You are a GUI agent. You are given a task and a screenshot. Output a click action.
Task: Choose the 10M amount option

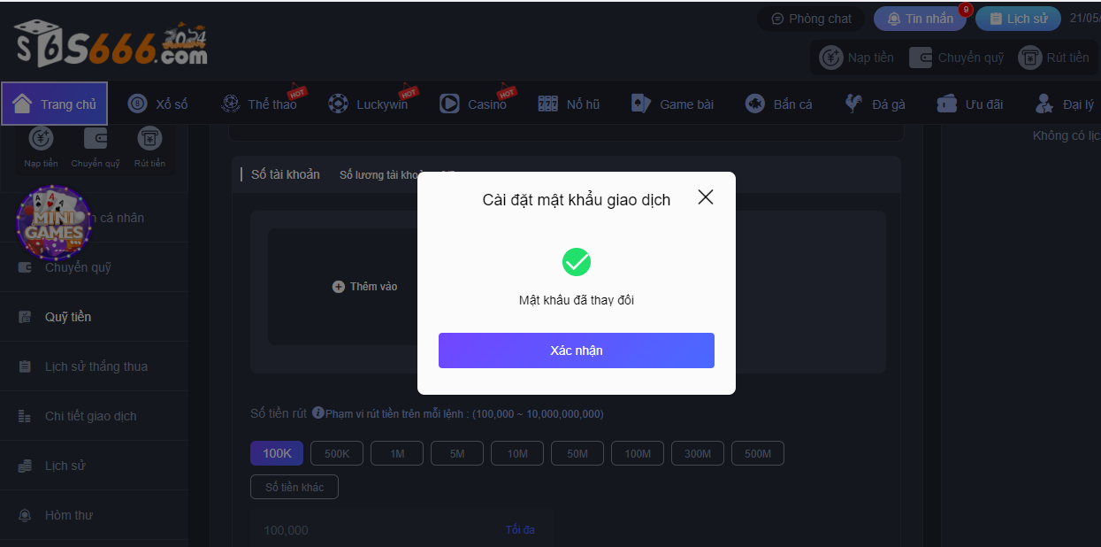point(516,452)
